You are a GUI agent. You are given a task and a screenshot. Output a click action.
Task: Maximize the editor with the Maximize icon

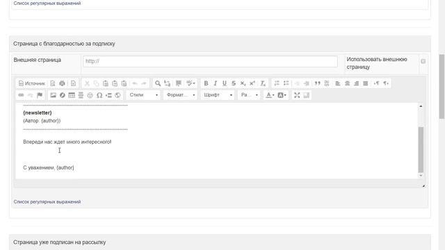(x=297, y=95)
